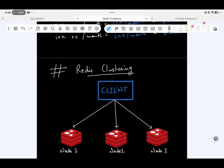Open the sticker tool
Screen dimensions: 224x168
[131, 29]
